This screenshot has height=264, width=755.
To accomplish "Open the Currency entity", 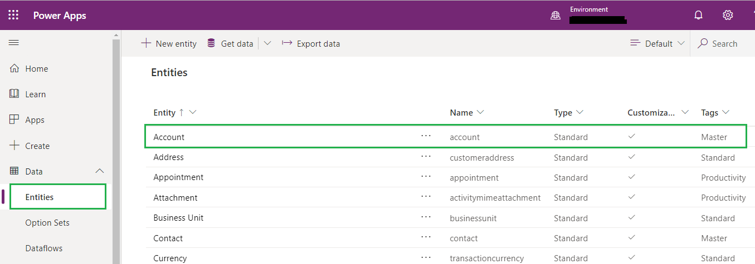I will point(170,258).
